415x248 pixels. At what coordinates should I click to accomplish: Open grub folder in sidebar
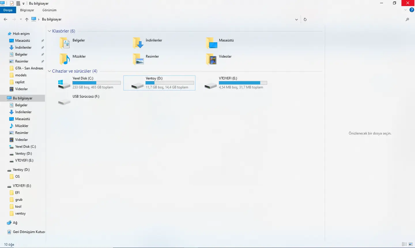tap(16, 200)
